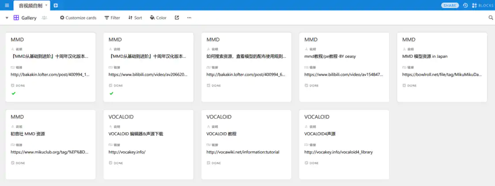Open the Gallery view switcher

click(x=25, y=18)
